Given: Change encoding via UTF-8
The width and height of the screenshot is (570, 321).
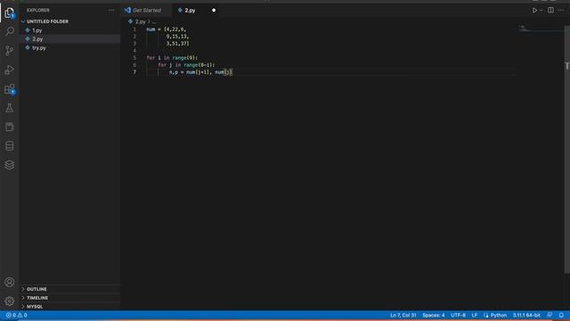Looking at the screenshot, I should tap(458, 315).
